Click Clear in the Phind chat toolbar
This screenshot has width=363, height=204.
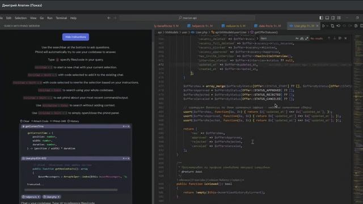click(x=25, y=121)
